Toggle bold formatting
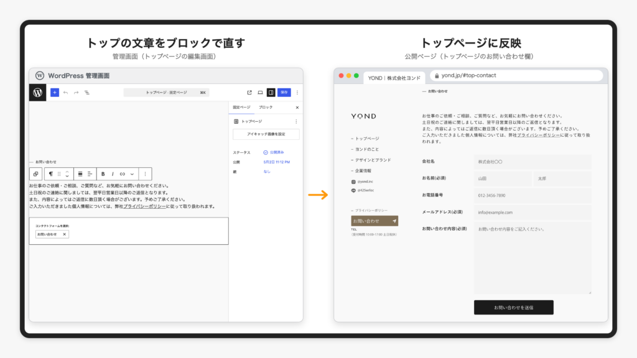The width and height of the screenshot is (637, 358). 103,174
